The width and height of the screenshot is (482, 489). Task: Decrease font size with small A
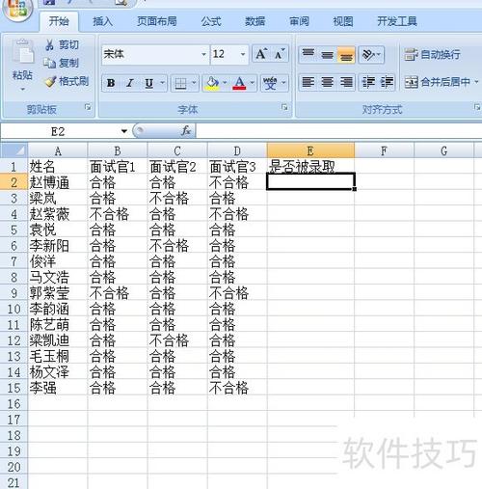279,54
